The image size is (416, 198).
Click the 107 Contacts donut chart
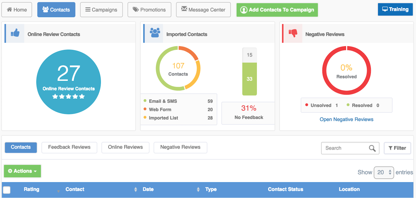pos(178,68)
